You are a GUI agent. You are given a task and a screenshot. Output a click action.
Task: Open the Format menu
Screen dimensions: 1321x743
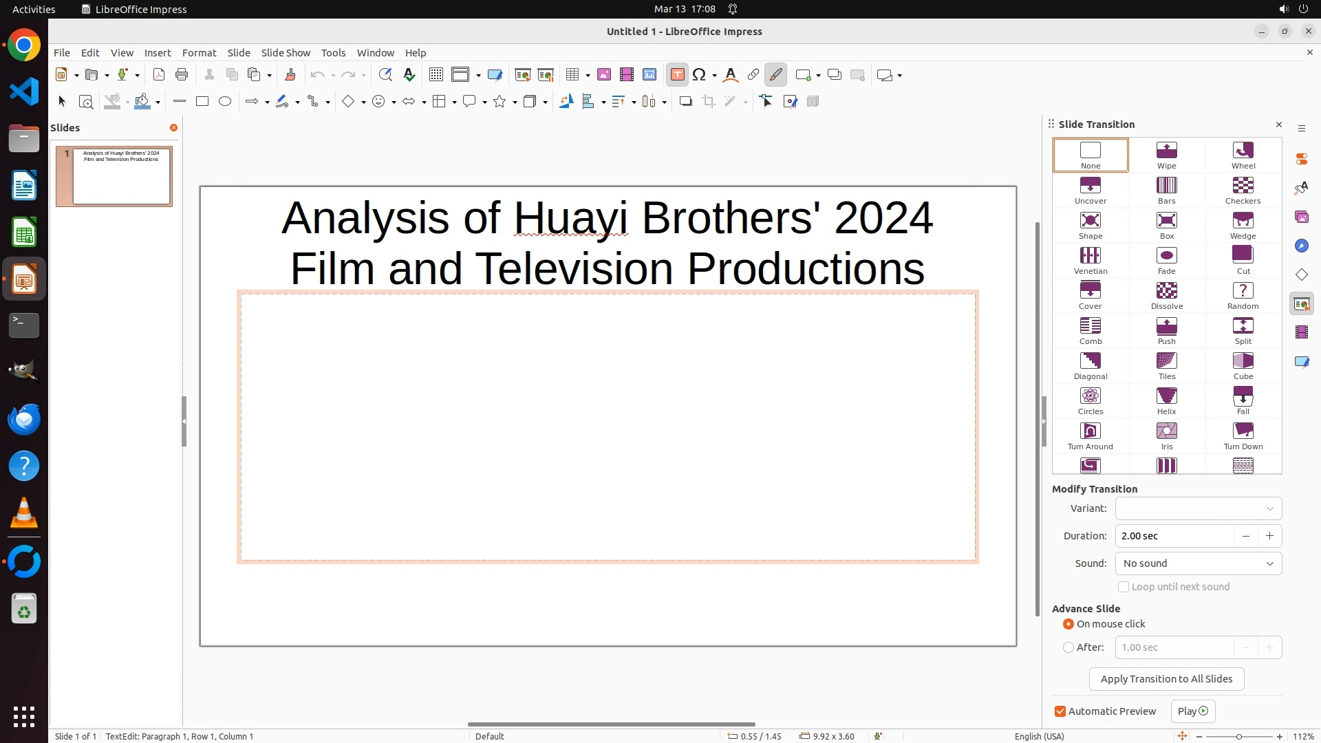pyautogui.click(x=199, y=52)
